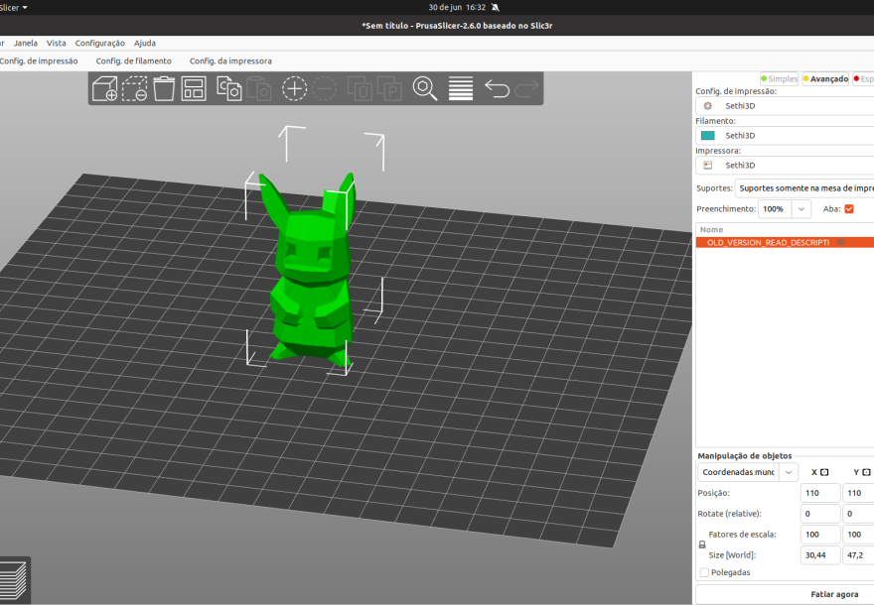Click the Preenchimento 100% input field
The height and width of the screenshot is (605, 874).
point(775,208)
